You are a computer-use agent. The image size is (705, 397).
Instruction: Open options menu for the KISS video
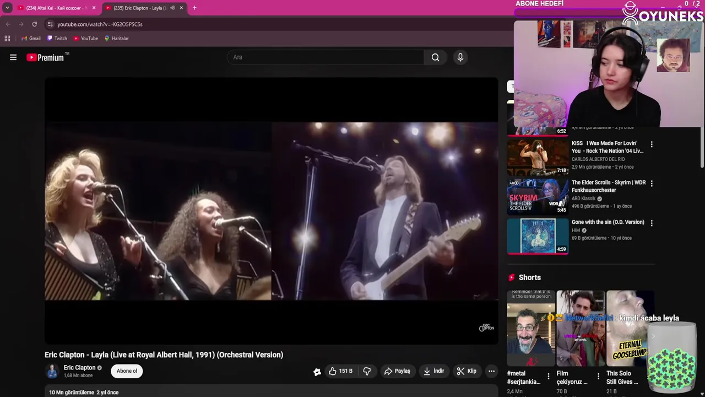[x=652, y=144]
